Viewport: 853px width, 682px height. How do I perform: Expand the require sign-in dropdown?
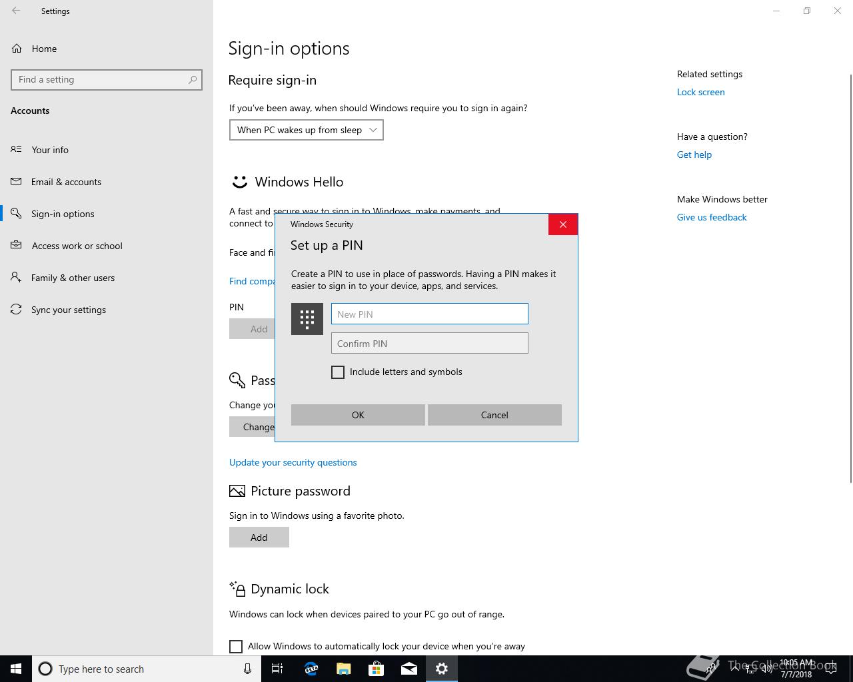point(307,130)
